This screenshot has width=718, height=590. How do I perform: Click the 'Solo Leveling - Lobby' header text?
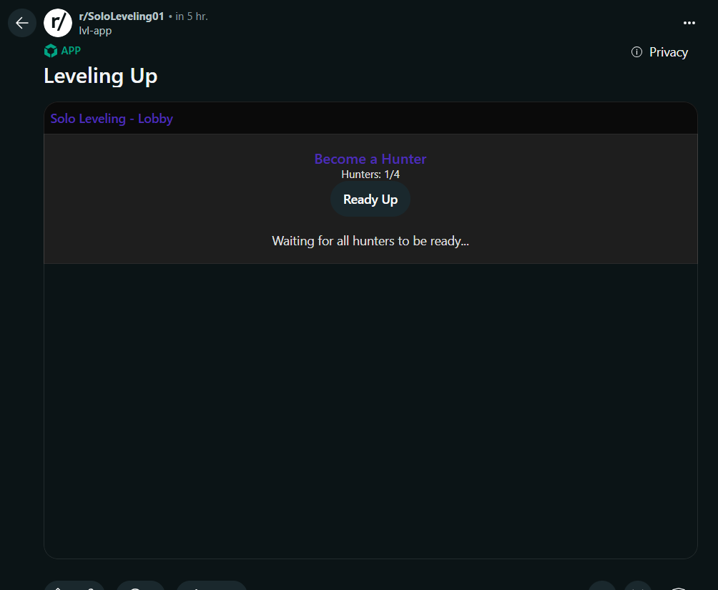pyautogui.click(x=112, y=119)
